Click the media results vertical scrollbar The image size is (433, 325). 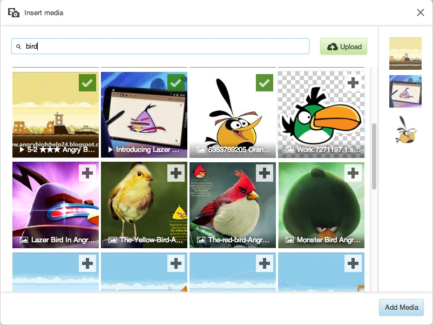coord(374,156)
